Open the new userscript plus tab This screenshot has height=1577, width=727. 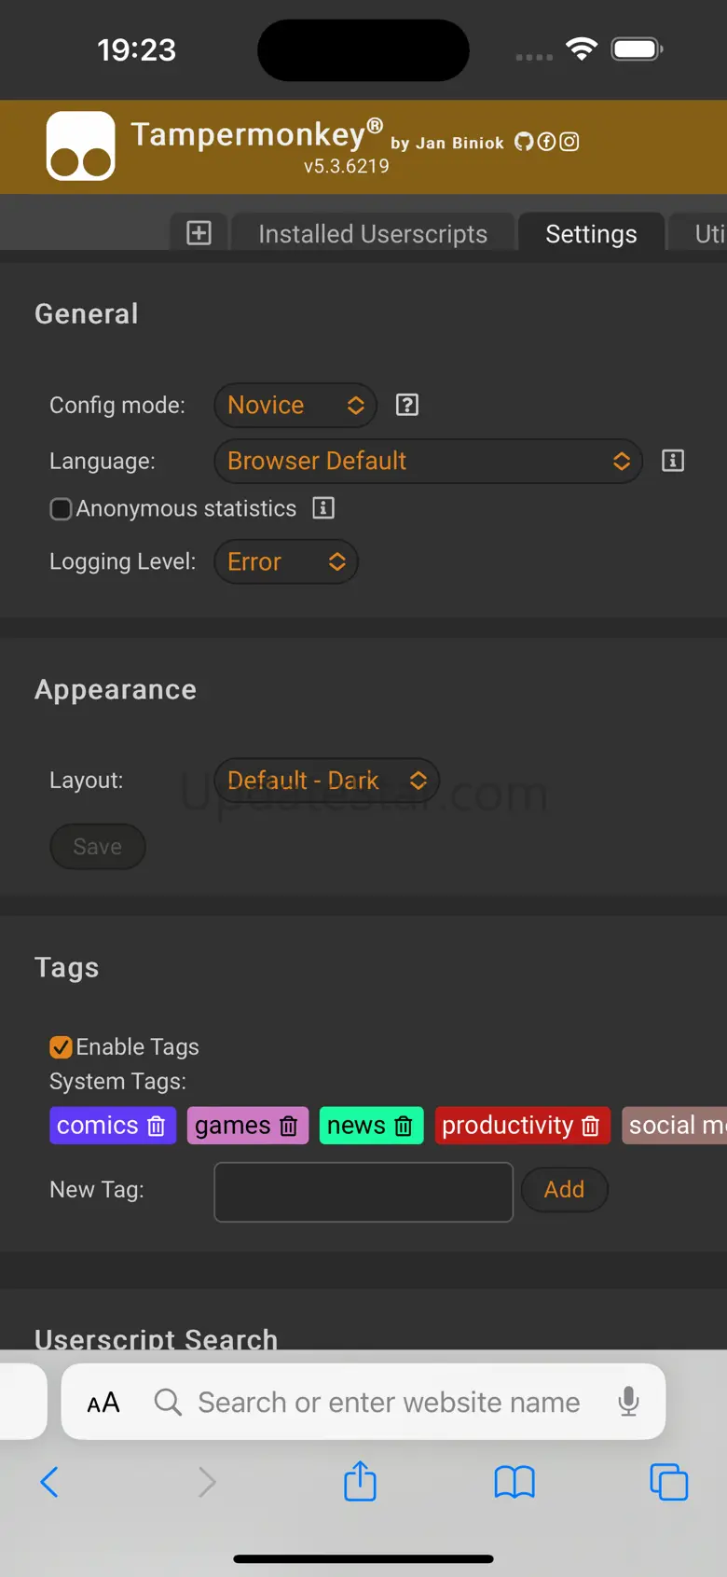[199, 233]
